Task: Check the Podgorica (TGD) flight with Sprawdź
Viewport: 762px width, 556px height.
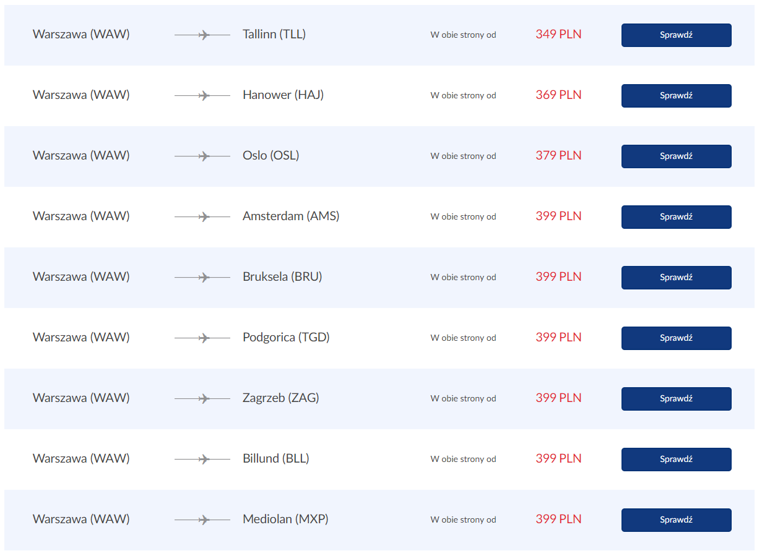Action: (x=676, y=338)
